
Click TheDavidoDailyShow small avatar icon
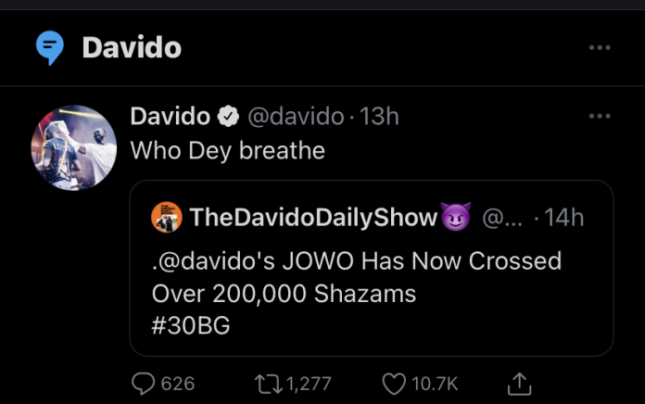167,217
